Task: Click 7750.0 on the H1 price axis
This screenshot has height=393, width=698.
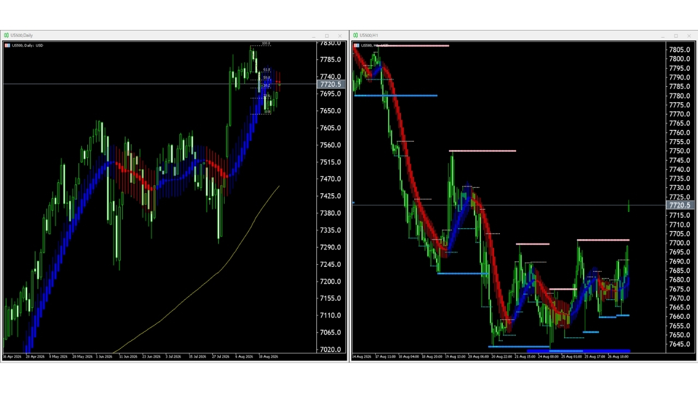Action: [x=679, y=151]
